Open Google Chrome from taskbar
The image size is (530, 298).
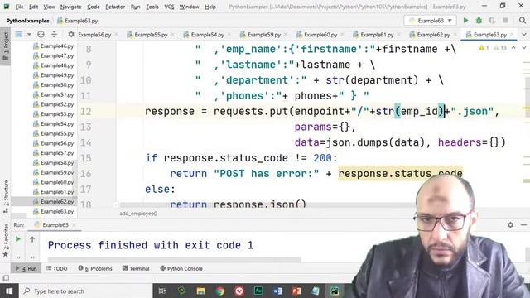pyautogui.click(x=220, y=291)
